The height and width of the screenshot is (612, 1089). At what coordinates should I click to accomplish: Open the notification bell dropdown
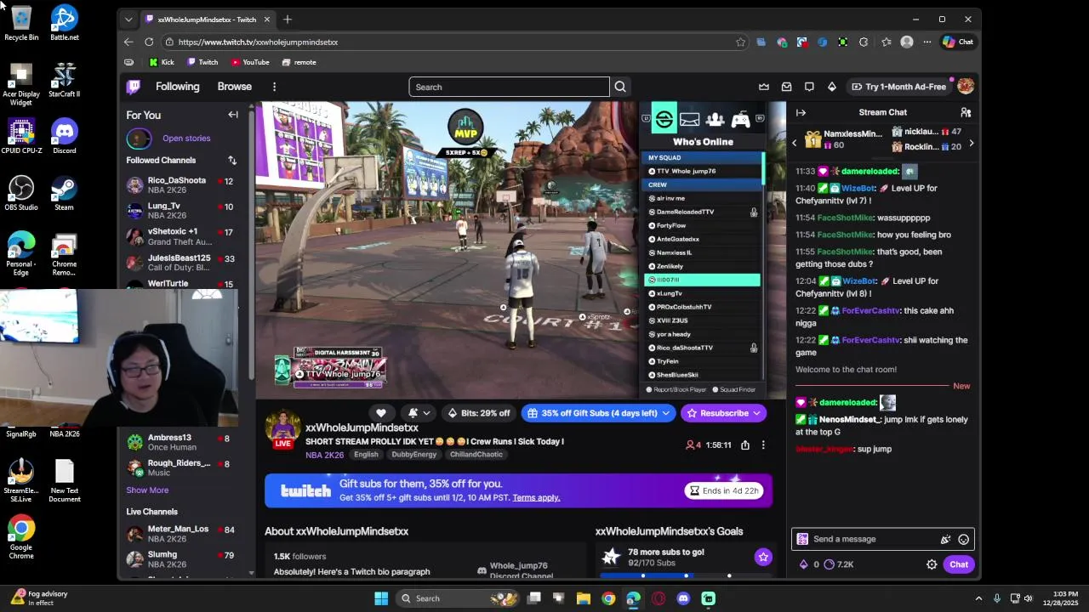(419, 413)
